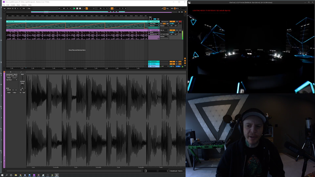
Task: Select monitor Auto on the first track
Action: coord(164,24)
